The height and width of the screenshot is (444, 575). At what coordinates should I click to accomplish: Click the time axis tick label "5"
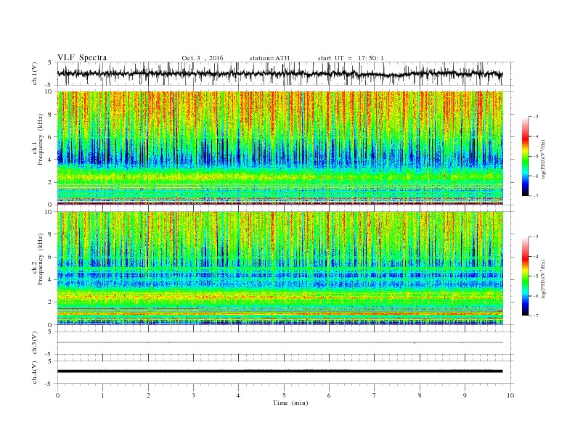point(284,395)
